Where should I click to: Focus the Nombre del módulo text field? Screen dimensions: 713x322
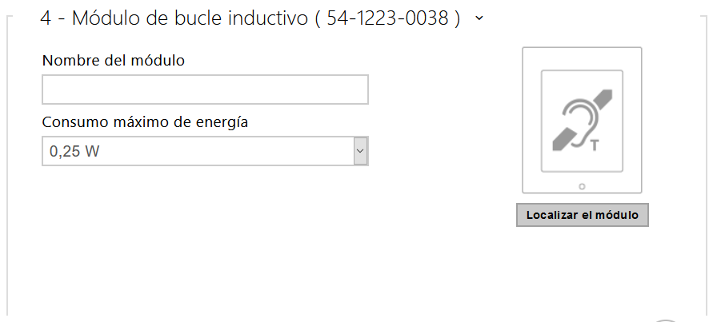coord(205,89)
